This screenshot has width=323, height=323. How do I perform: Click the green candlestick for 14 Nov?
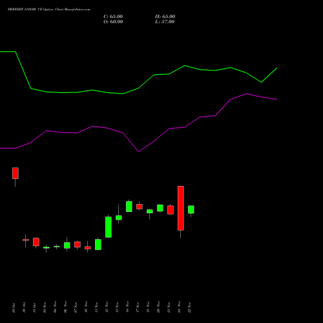129,207
